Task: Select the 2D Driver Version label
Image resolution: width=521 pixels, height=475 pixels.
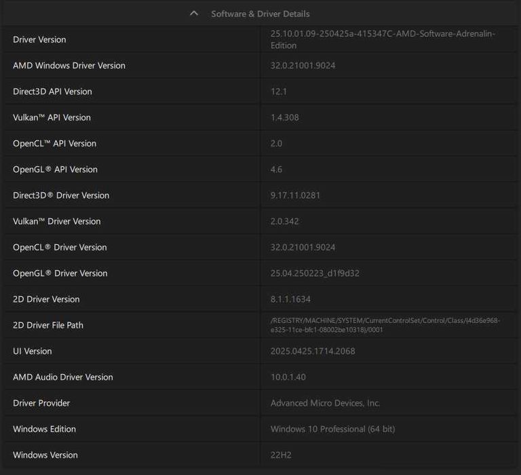Action: [x=46, y=299]
